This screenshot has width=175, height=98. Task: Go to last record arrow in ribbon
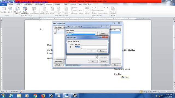pos(108,8)
